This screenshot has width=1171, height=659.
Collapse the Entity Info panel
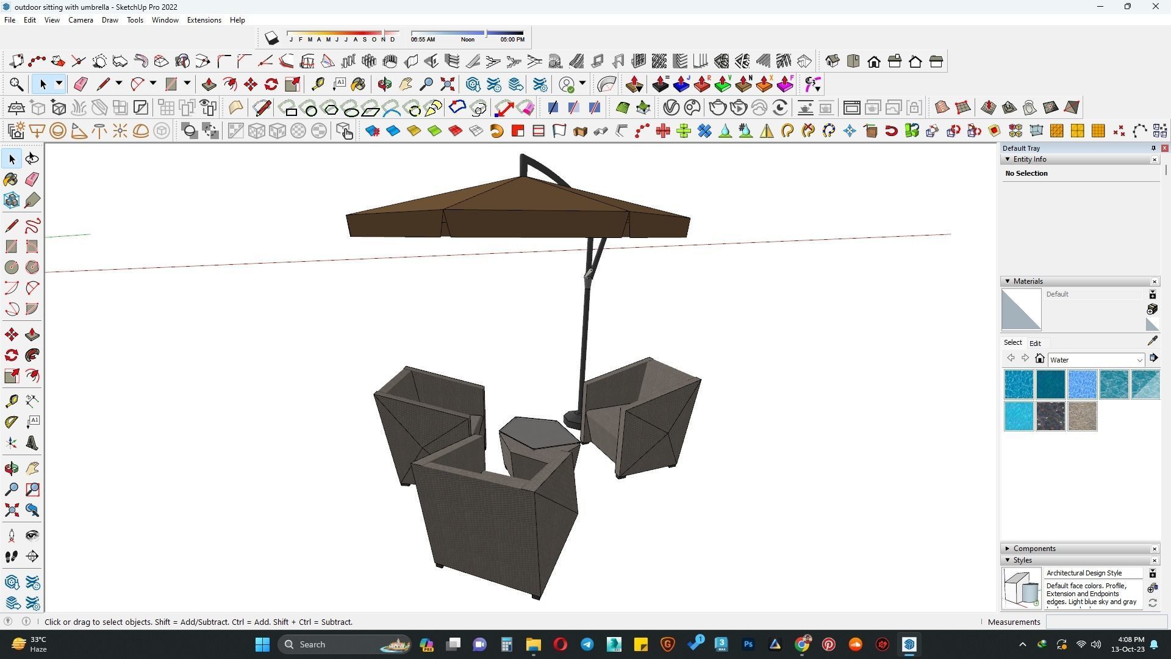(x=1008, y=159)
